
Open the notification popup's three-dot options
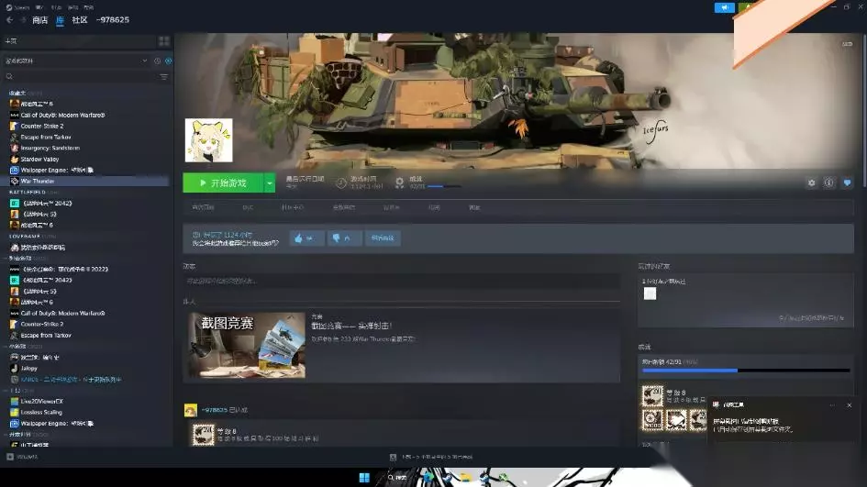click(833, 405)
